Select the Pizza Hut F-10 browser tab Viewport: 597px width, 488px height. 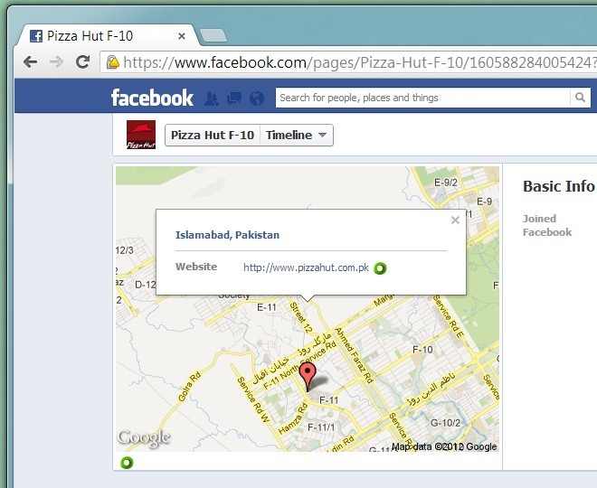pos(107,36)
